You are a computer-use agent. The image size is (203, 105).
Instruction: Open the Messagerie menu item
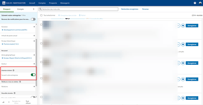click(x=65, y=3)
